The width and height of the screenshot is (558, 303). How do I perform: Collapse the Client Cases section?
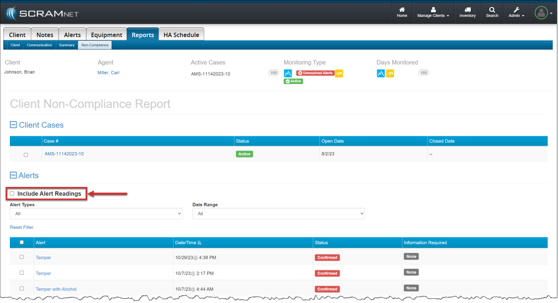(x=13, y=125)
